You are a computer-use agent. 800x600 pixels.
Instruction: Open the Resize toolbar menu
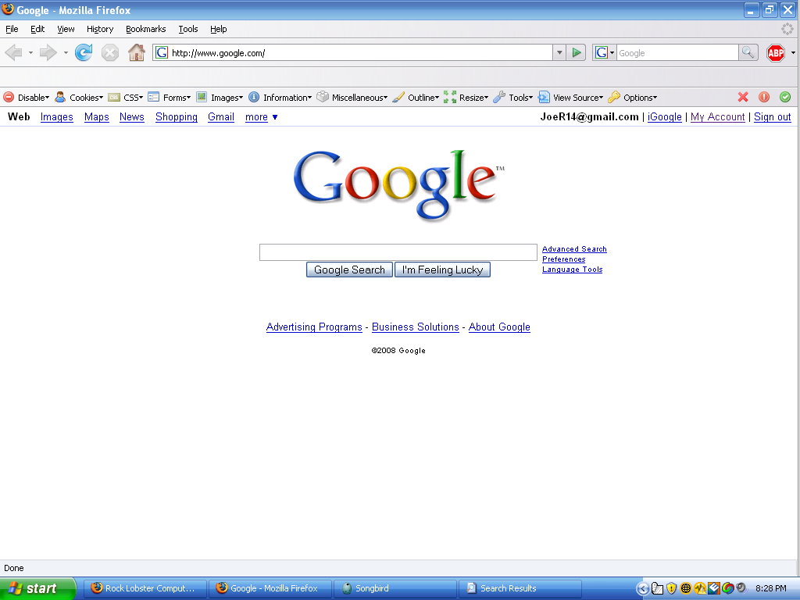click(466, 98)
